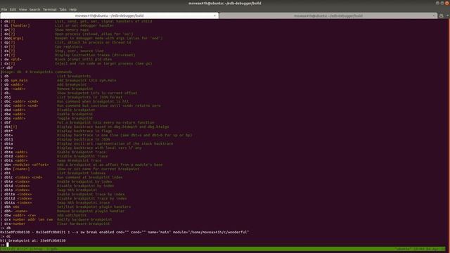Open the View menu
Image resolution: width=450 pixels, height=253 pixels.
coord(22,9)
